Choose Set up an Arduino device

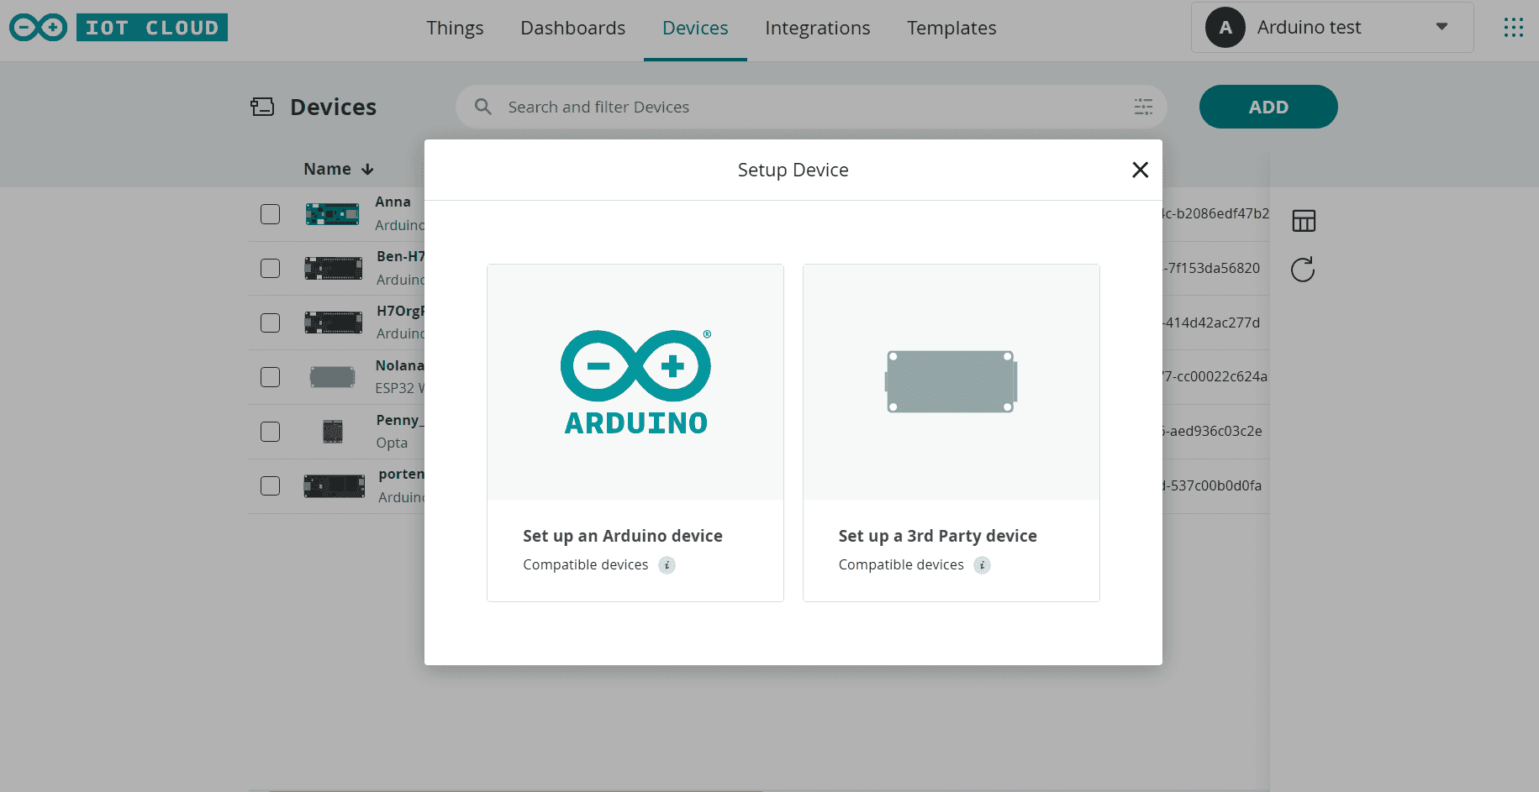coord(635,433)
